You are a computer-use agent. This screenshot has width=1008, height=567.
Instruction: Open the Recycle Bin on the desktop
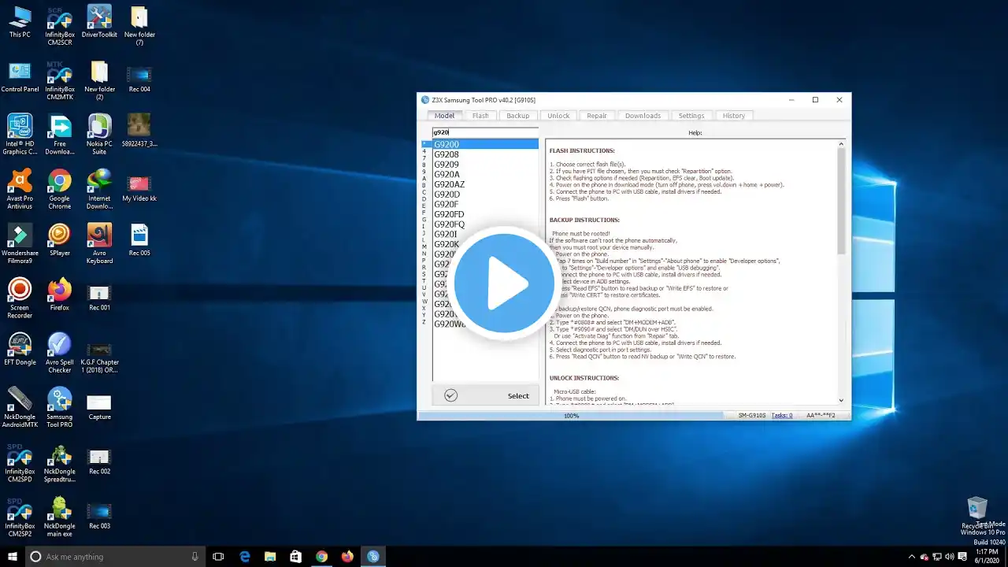pos(976,513)
